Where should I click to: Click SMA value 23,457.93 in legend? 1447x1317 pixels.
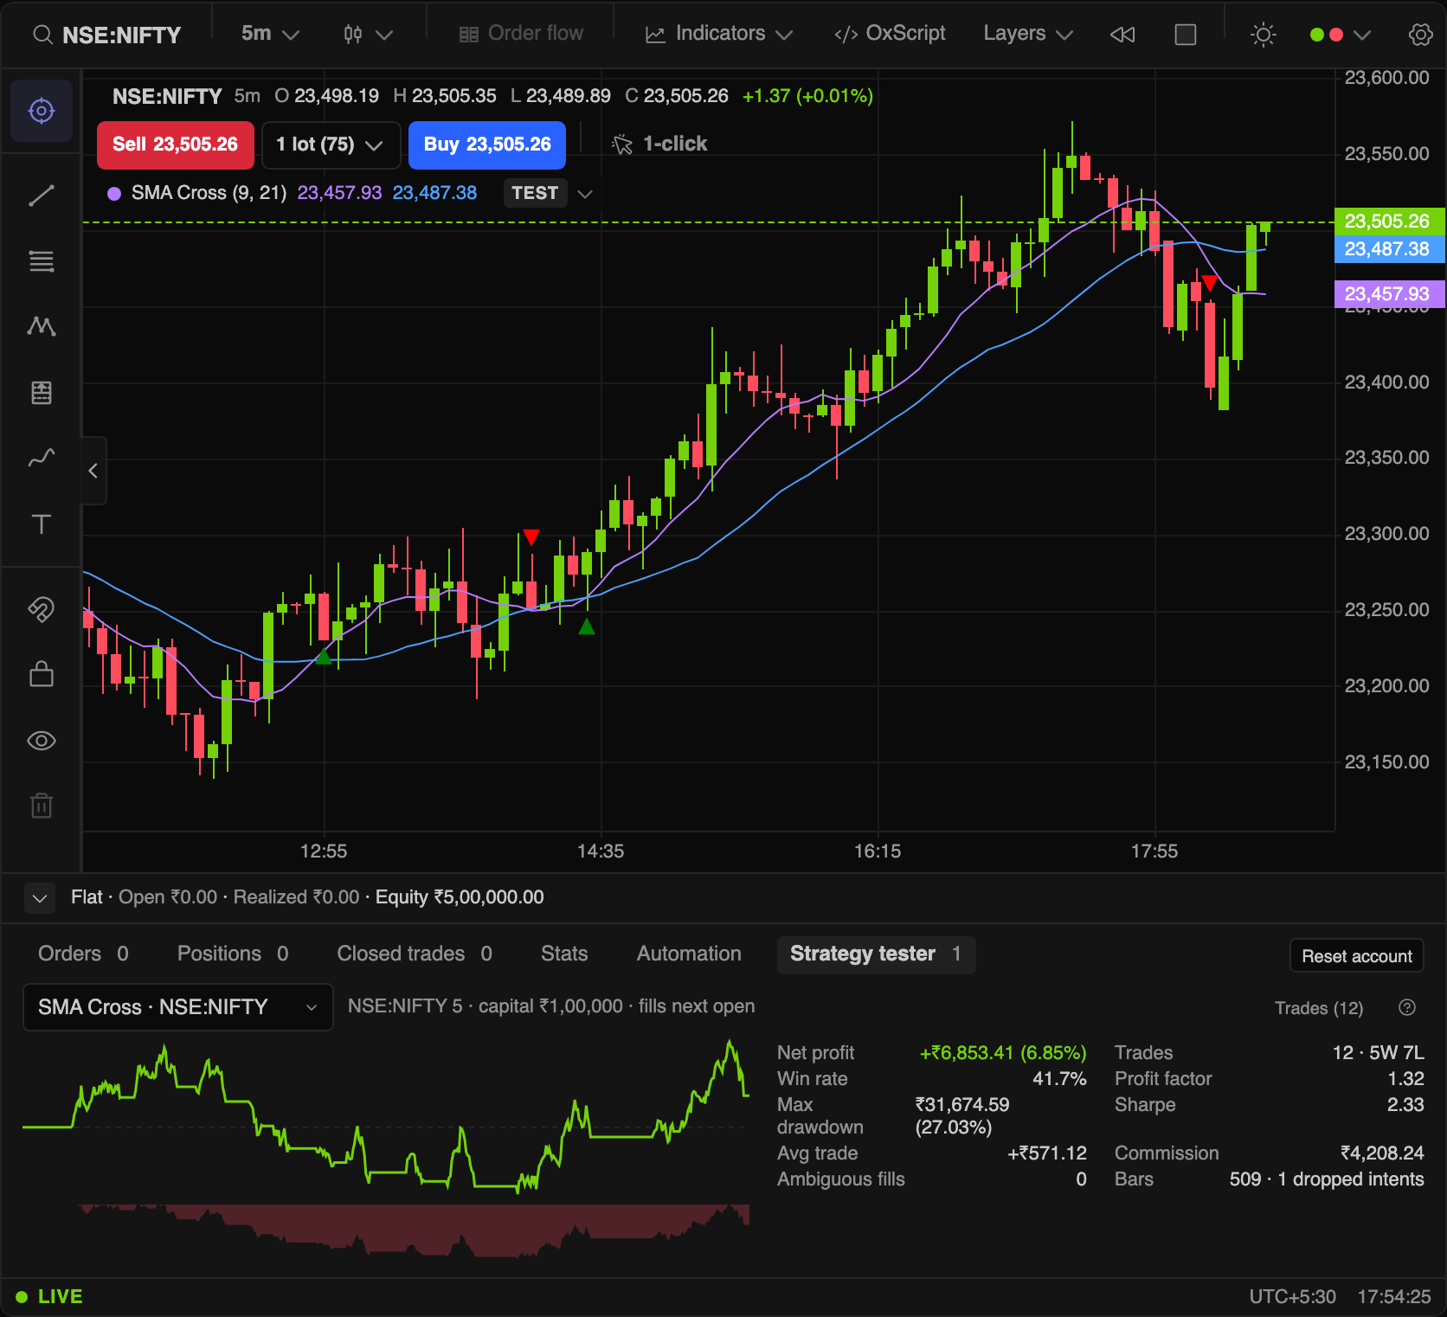tap(339, 193)
